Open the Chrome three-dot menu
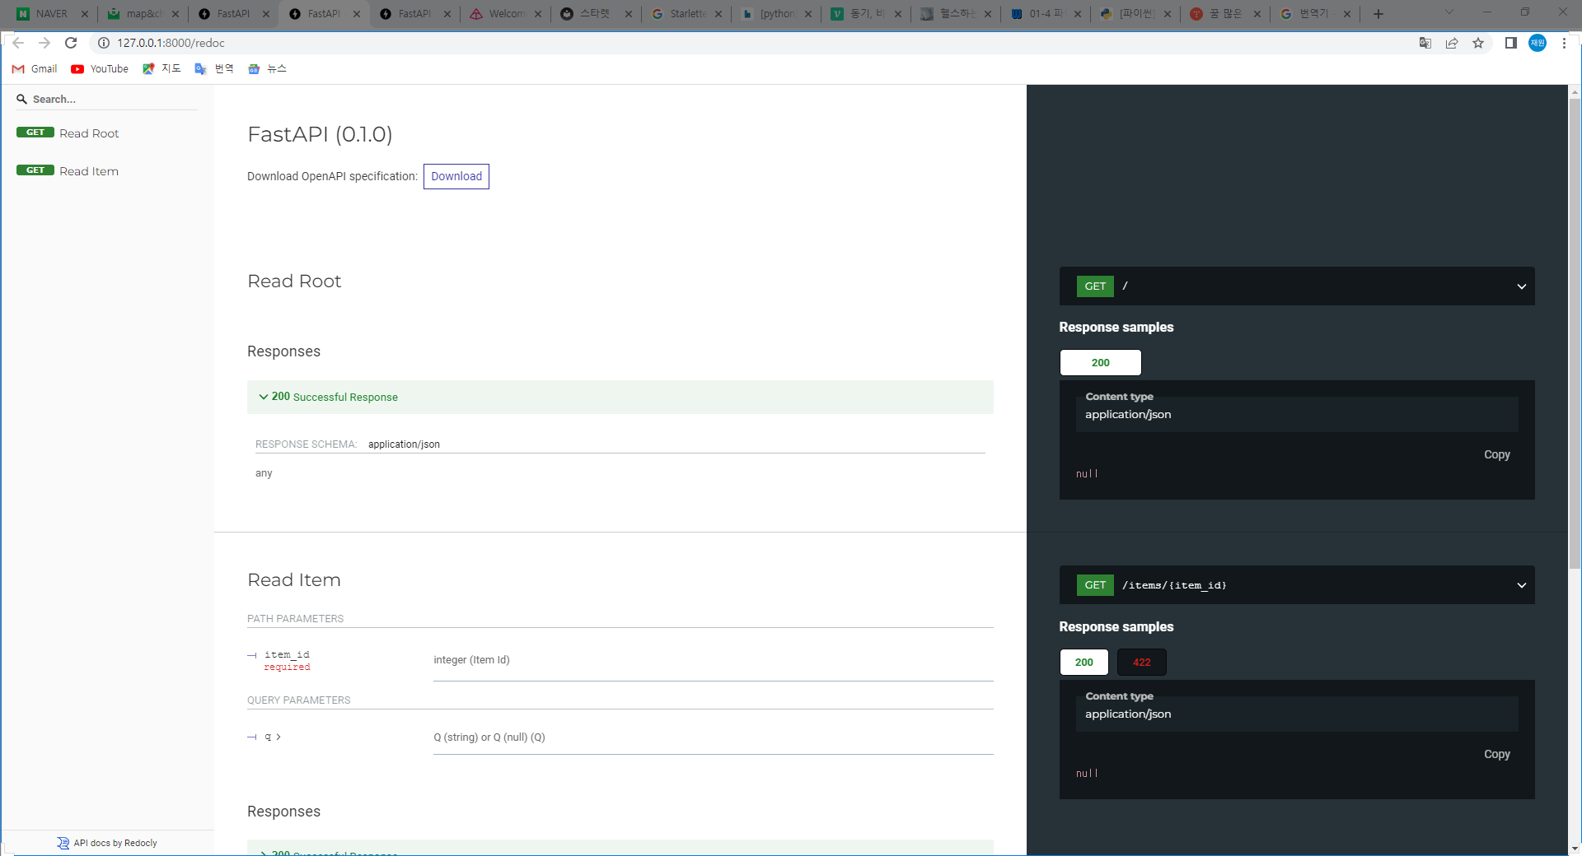The height and width of the screenshot is (856, 1582). pos(1564,43)
